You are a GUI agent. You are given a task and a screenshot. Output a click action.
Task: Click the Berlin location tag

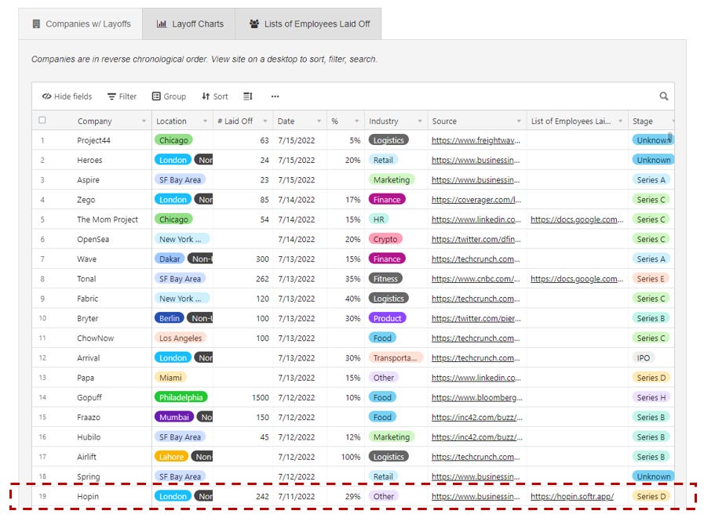click(170, 318)
